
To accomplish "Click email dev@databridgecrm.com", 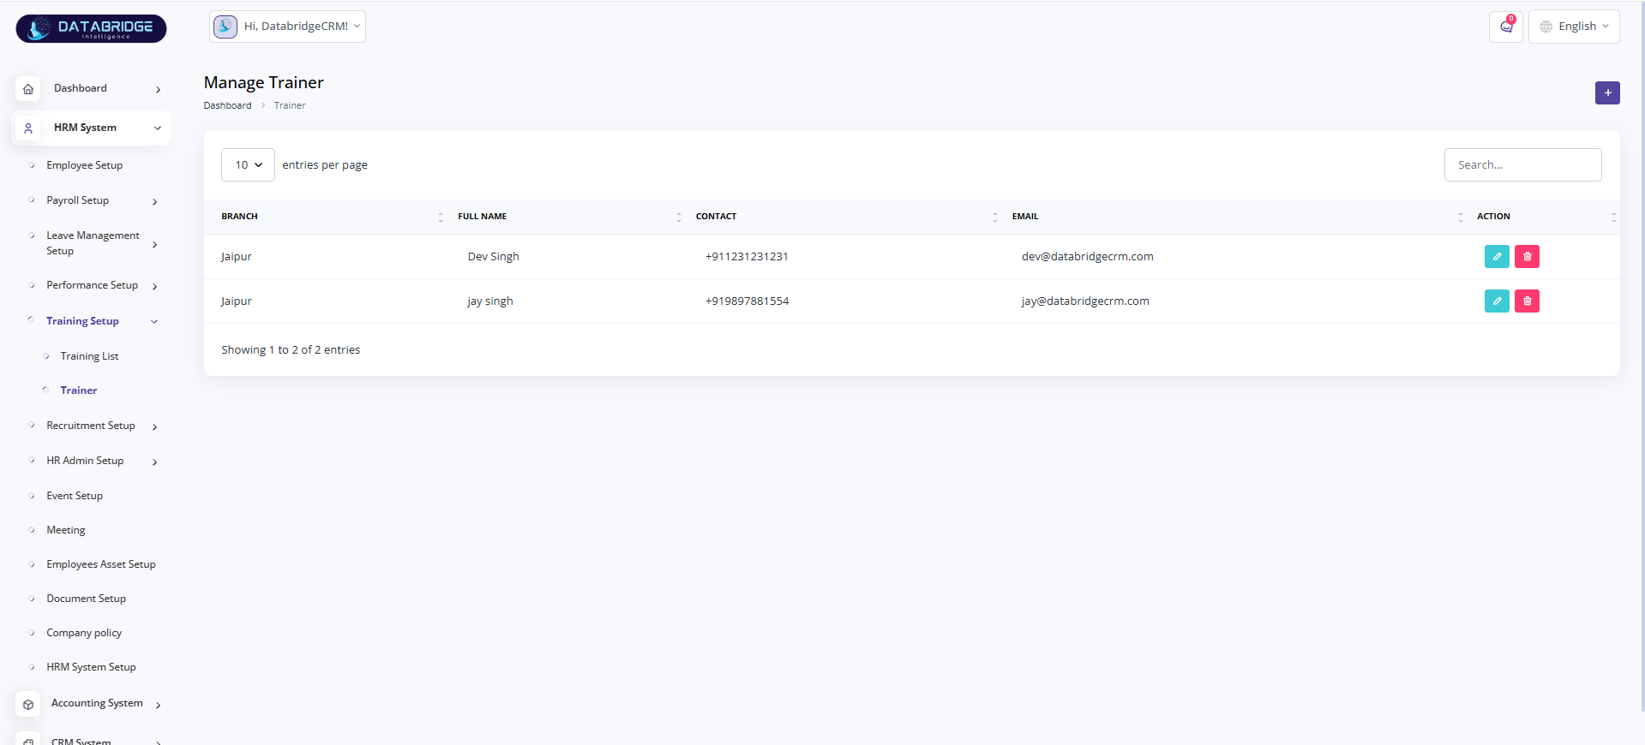I will [1087, 256].
